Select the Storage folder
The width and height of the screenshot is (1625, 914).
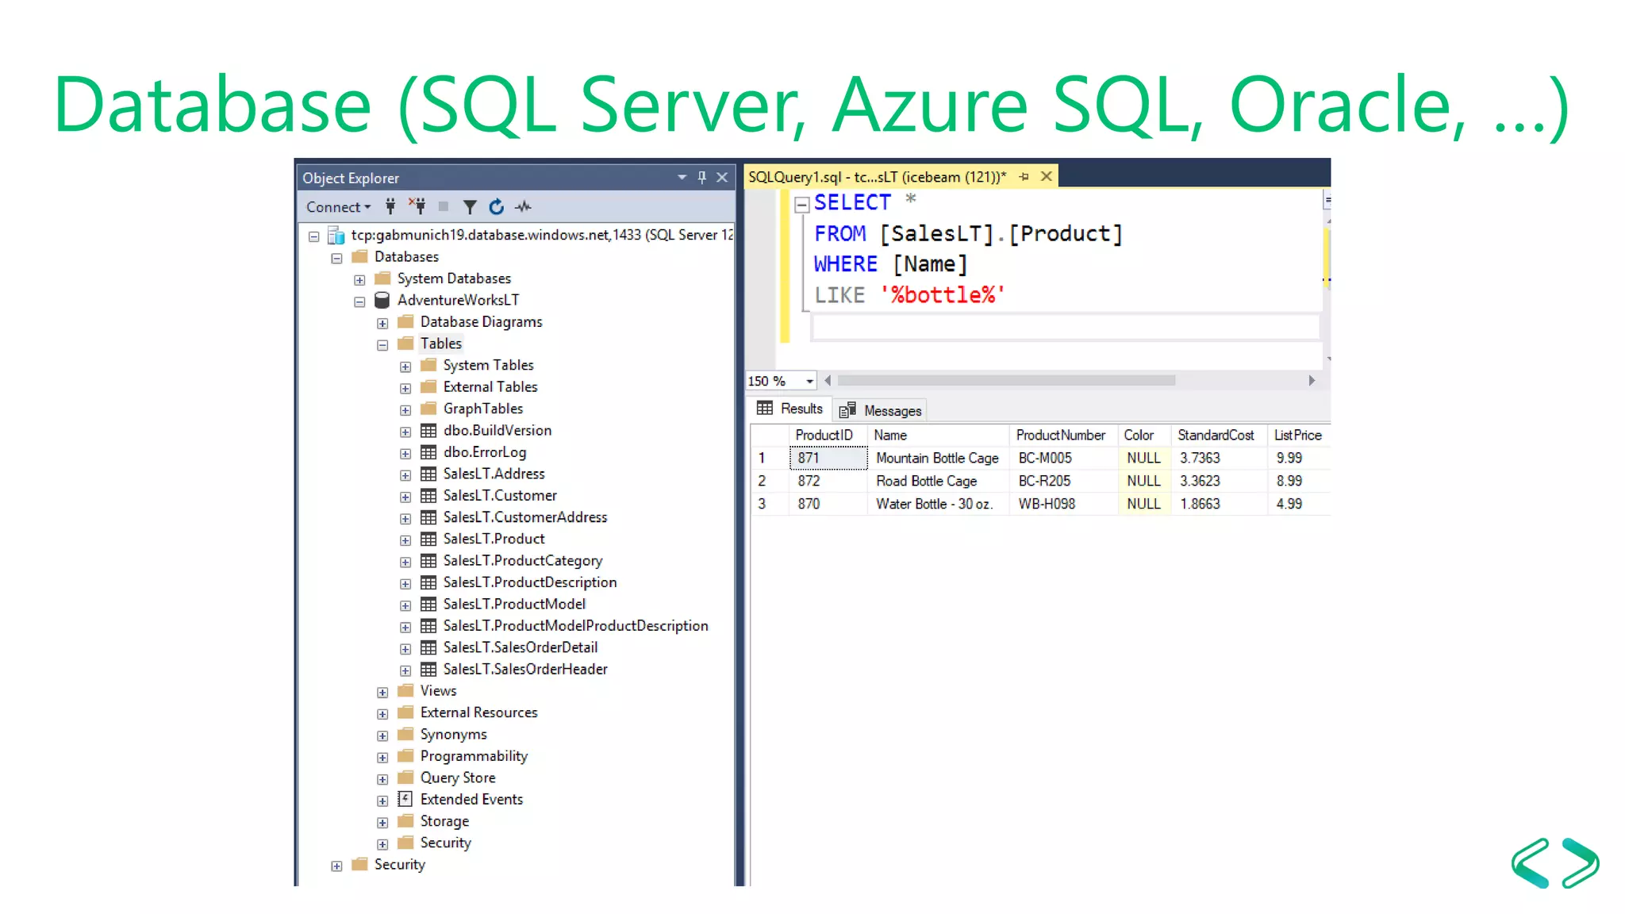444,821
